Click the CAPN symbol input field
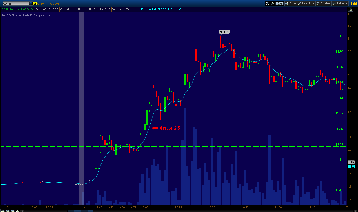 click(x=16, y=4)
